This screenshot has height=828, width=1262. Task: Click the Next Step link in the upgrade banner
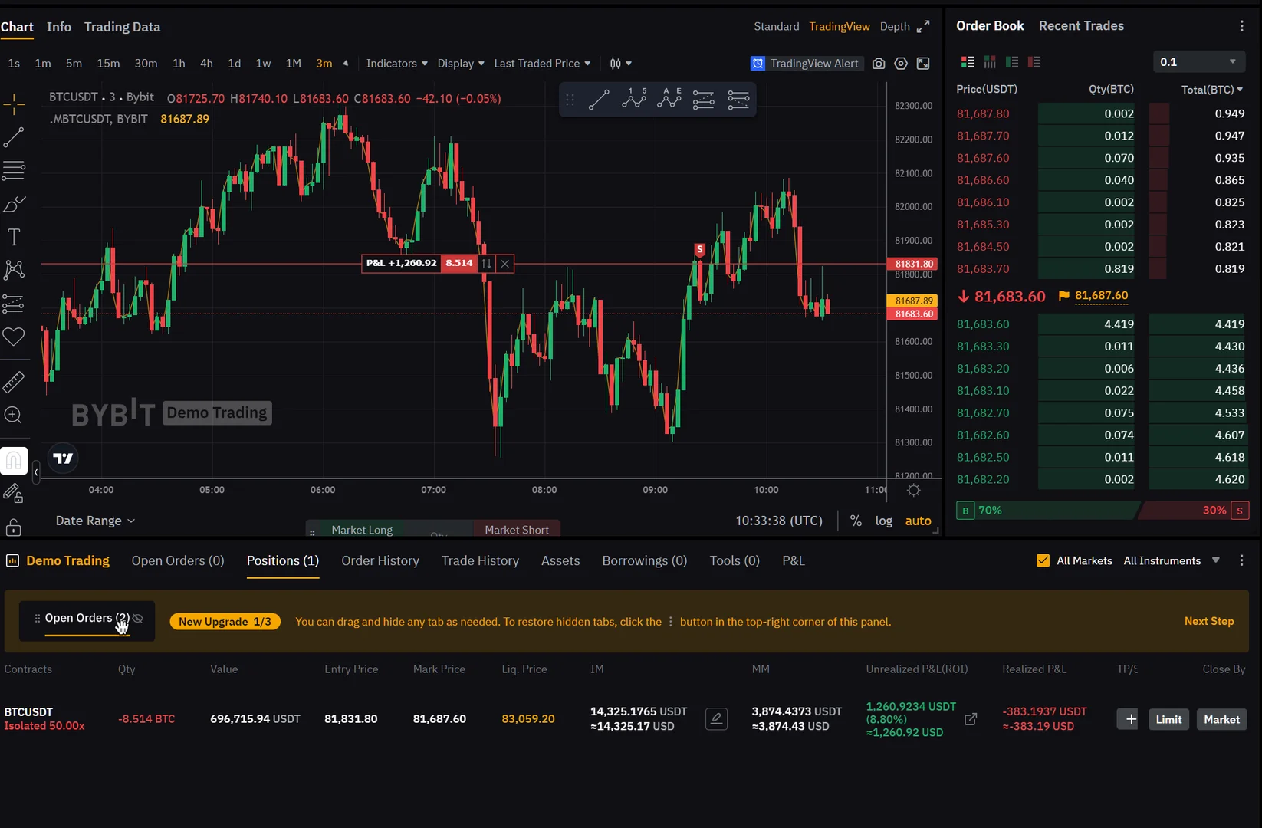click(x=1209, y=621)
